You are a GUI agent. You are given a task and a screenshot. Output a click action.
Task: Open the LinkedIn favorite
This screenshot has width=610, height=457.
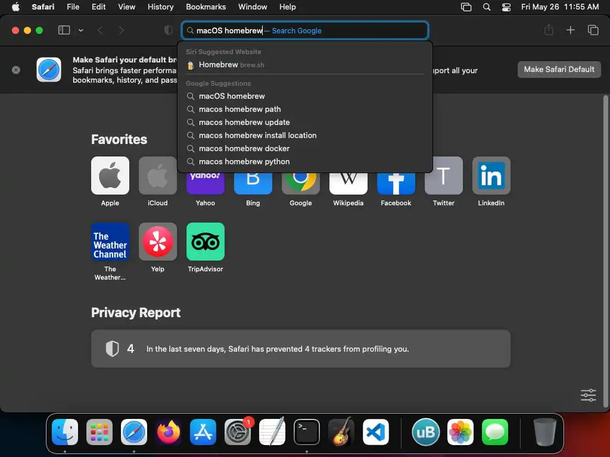(x=491, y=176)
